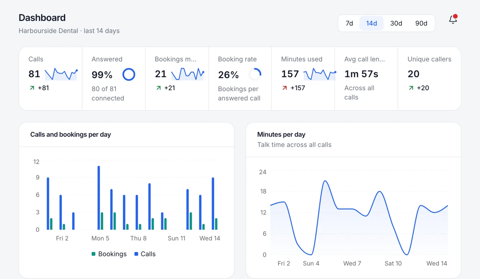Click 'Bookings per answered call' description
Screen dimensions: 480x279
(239, 93)
